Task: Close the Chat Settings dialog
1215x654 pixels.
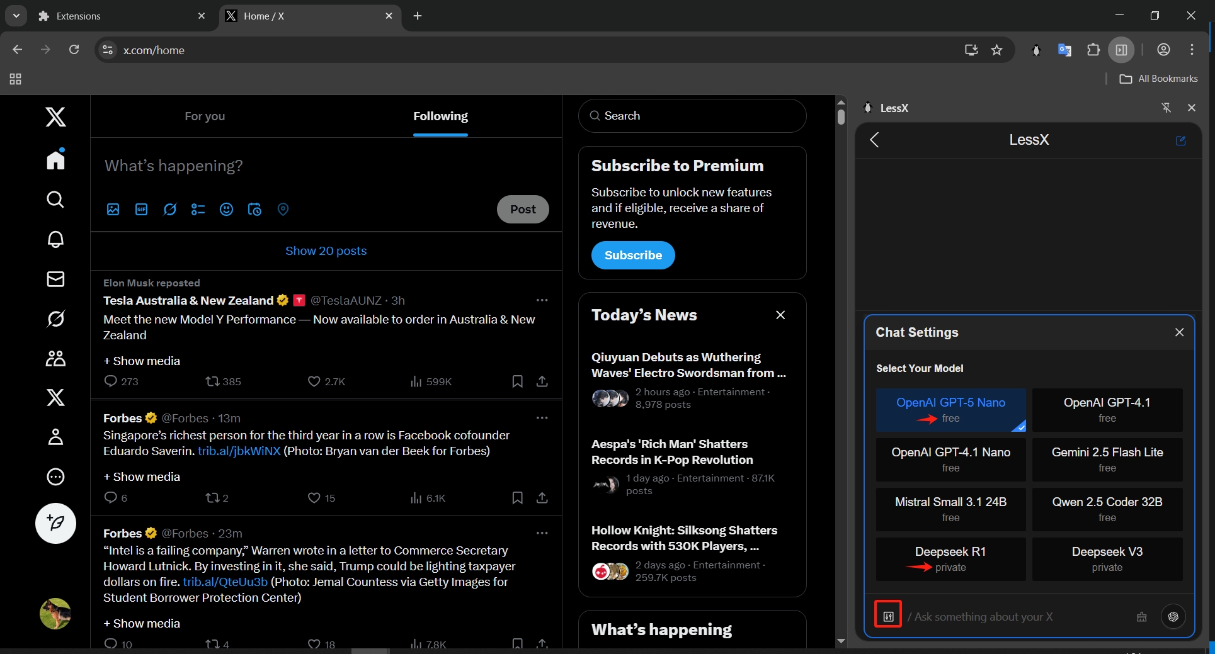Action: (x=1179, y=332)
